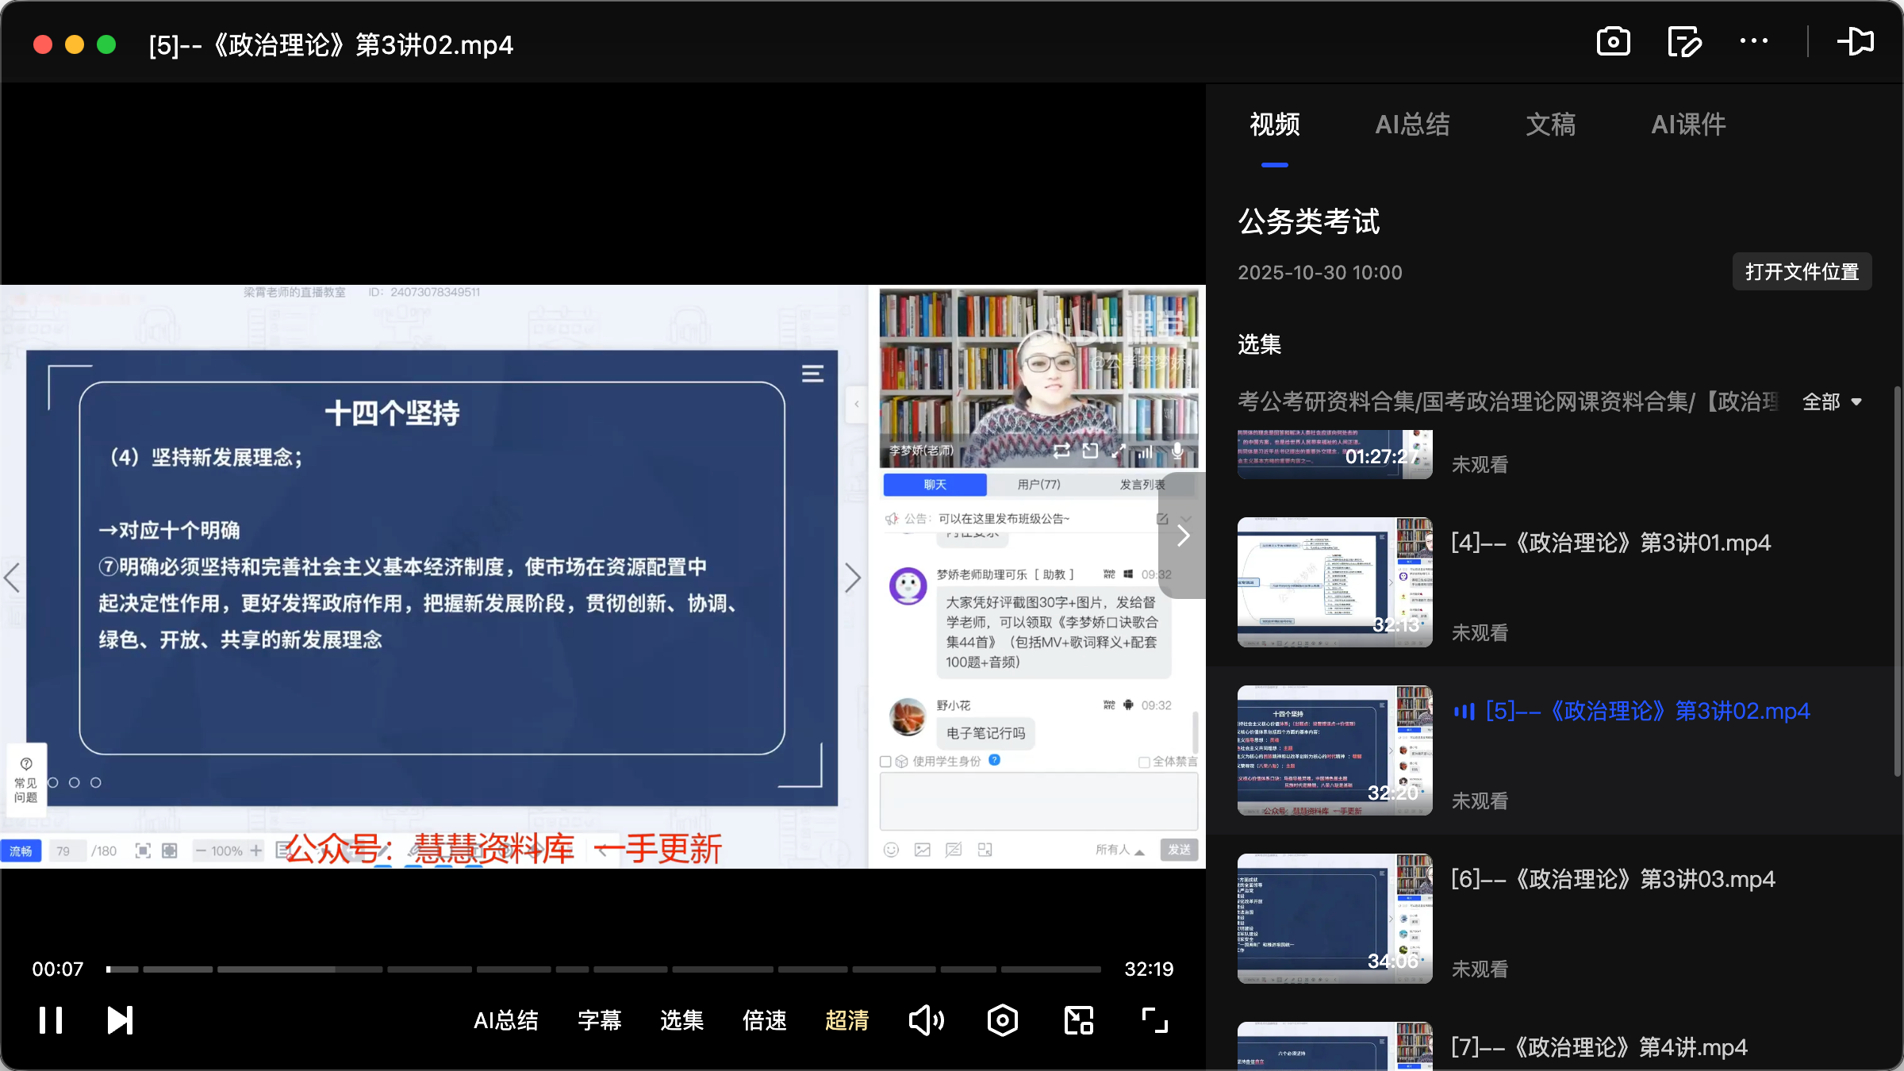The image size is (1904, 1071).
Task: Seek on the video progress bar
Action: point(603,969)
